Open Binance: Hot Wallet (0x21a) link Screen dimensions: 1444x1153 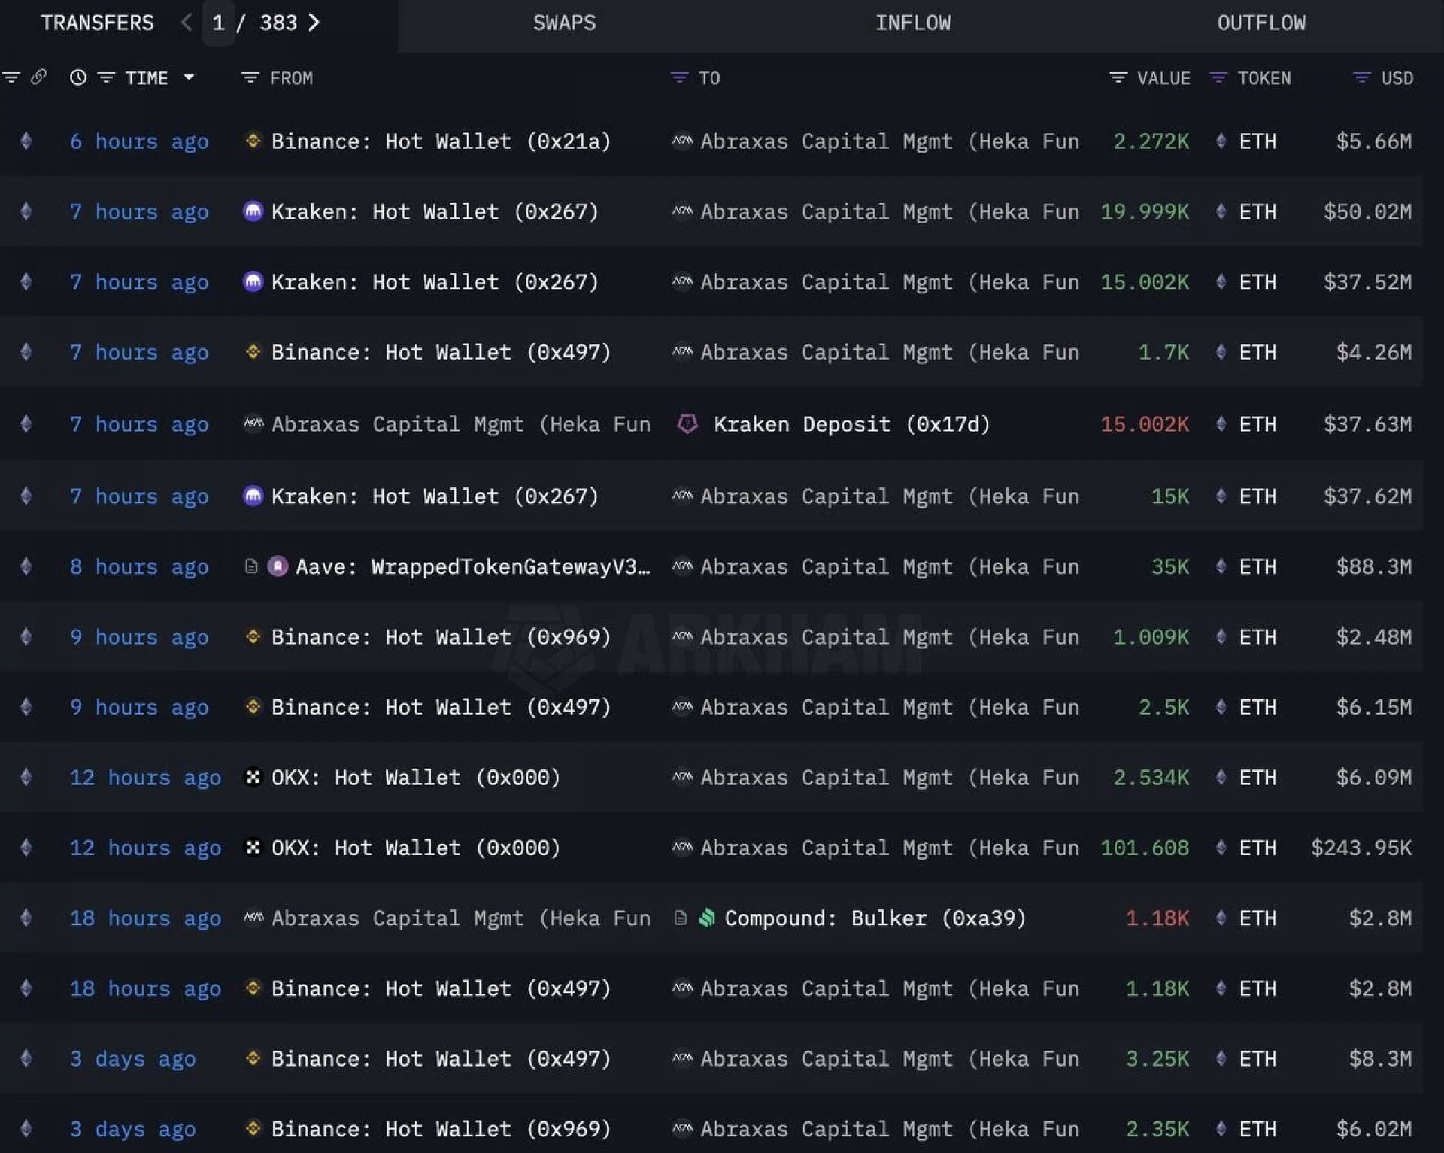click(x=441, y=141)
